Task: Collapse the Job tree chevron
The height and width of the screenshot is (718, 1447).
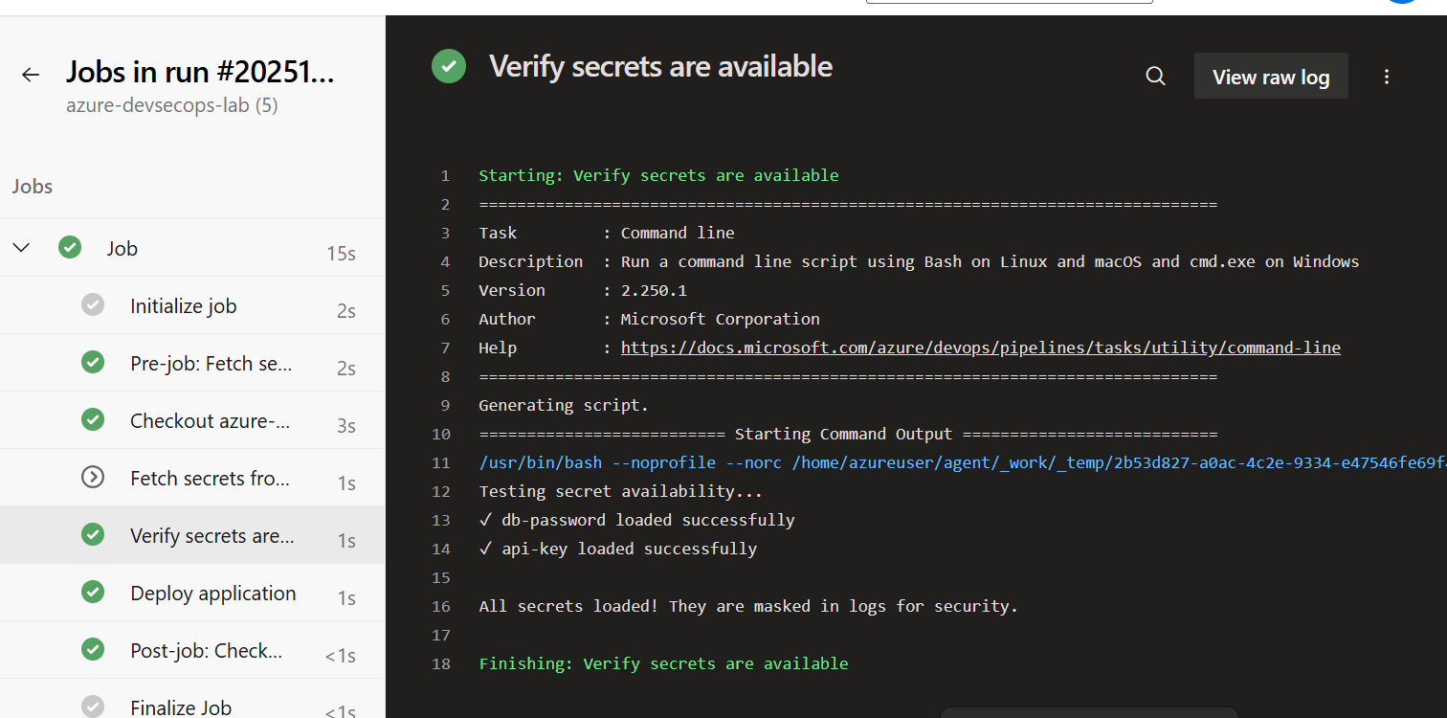Action: (21, 248)
